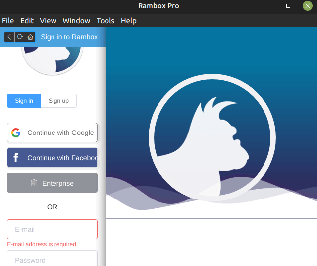Click the Google logo icon
Viewport: 317px width, 266px height.
pos(16,133)
